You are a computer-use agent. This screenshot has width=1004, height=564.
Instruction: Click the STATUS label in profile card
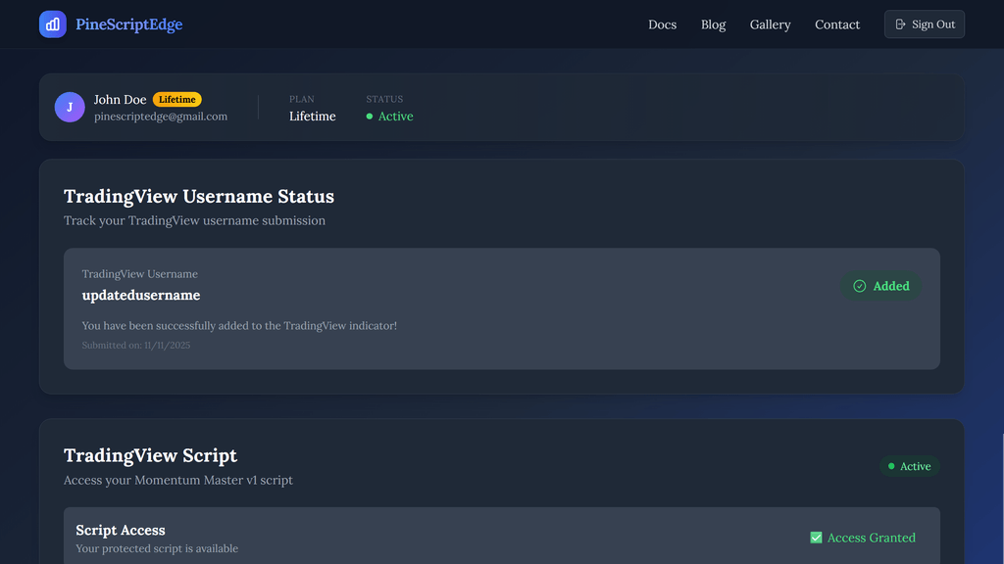384,99
